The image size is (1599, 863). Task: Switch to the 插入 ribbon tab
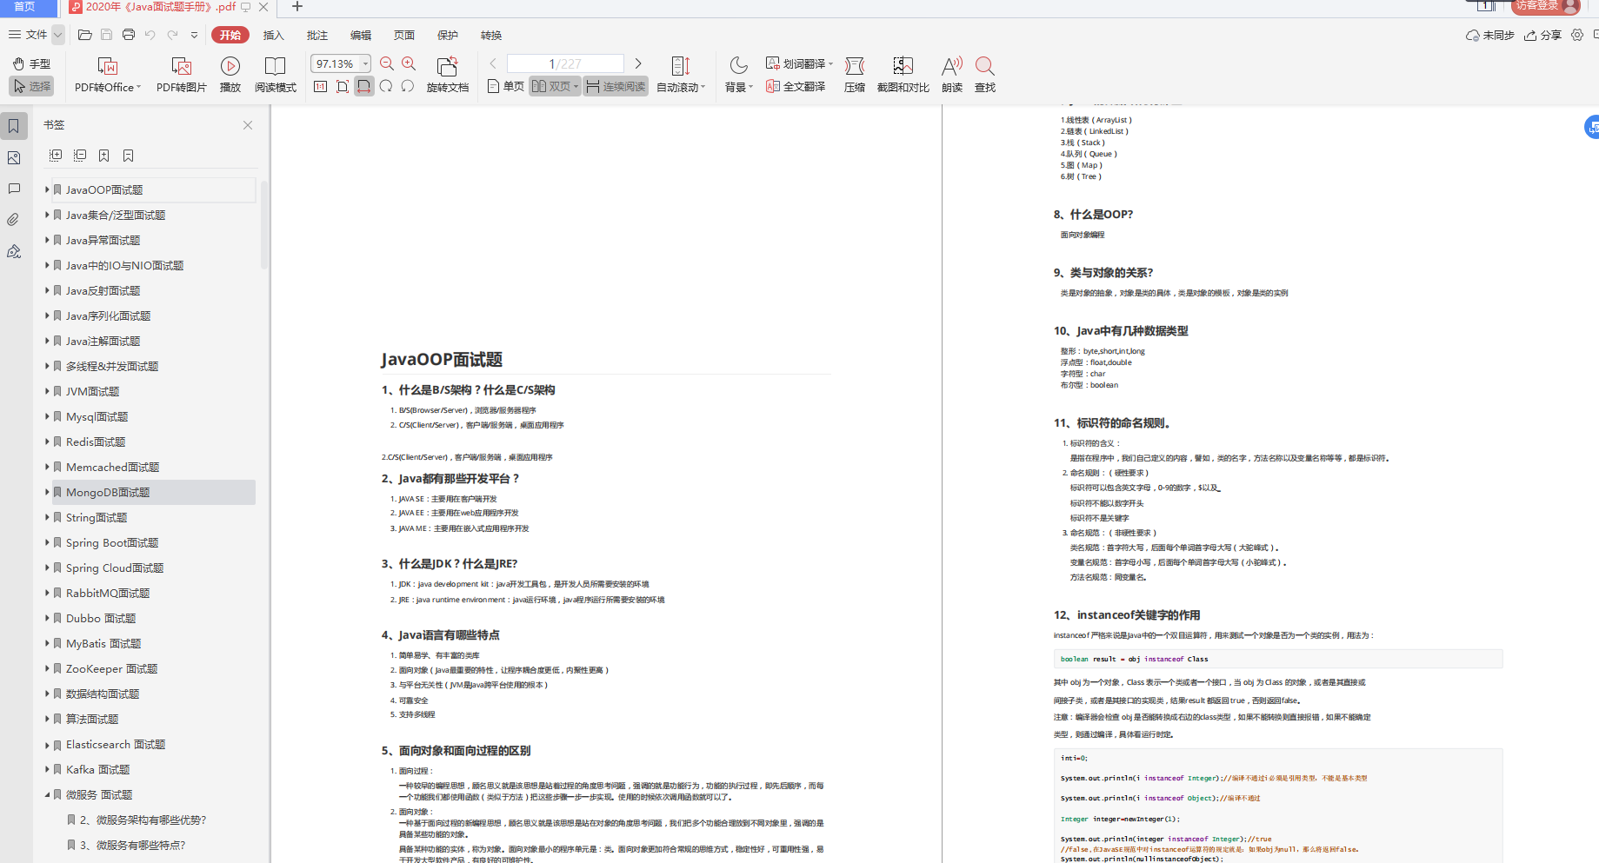pos(274,35)
